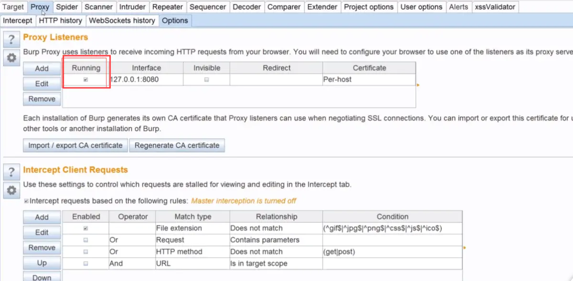Add a new proxy listener
This screenshot has width=573, height=281.
tap(42, 69)
